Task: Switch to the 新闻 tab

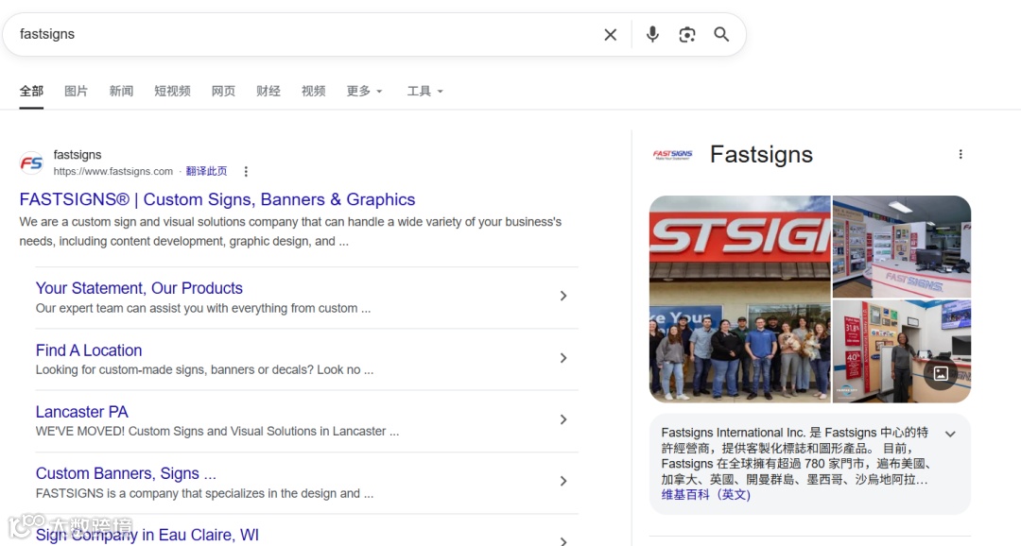Action: click(121, 91)
